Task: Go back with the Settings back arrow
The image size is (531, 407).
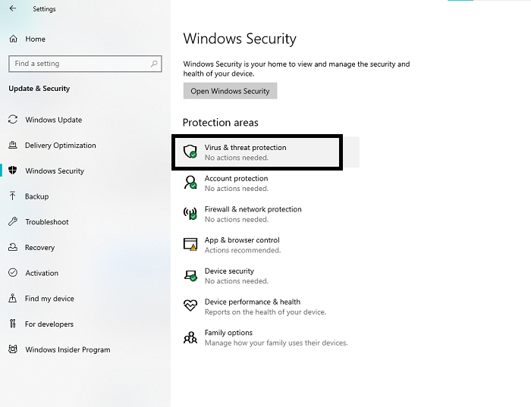Action: pos(13,8)
